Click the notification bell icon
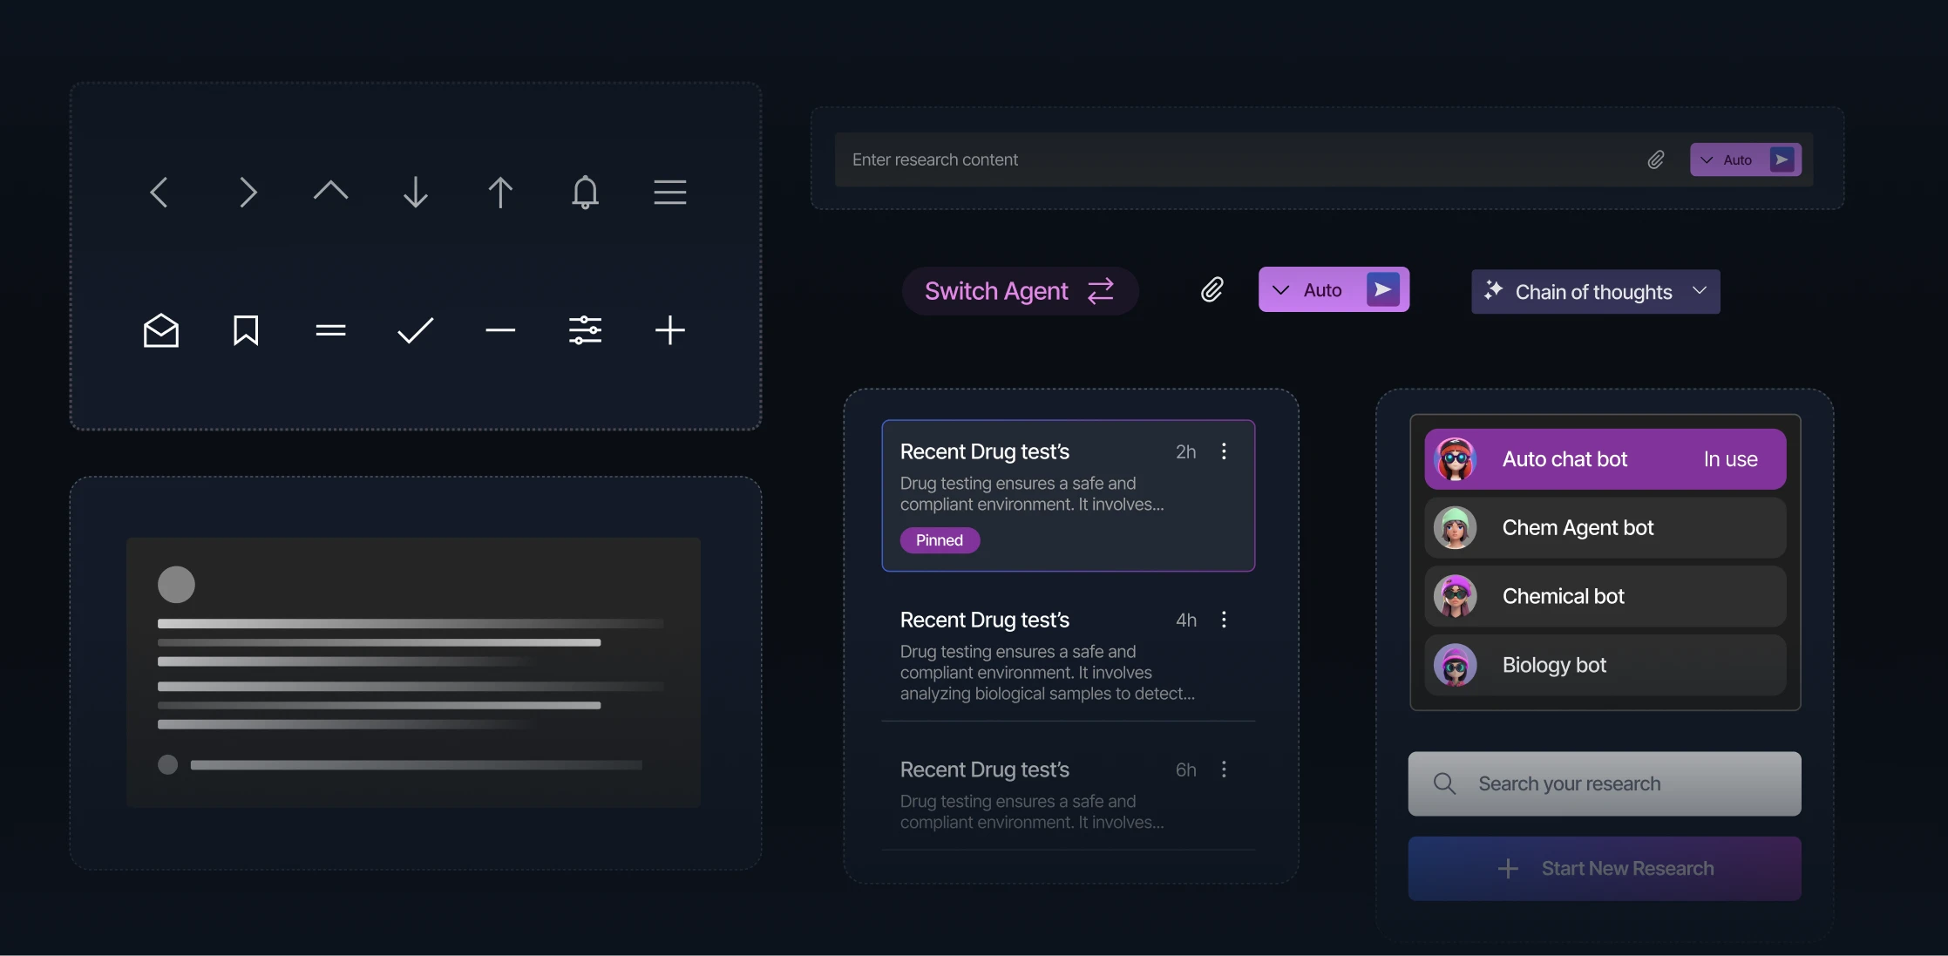Image resolution: width=1948 pixels, height=956 pixels. pos(585,192)
